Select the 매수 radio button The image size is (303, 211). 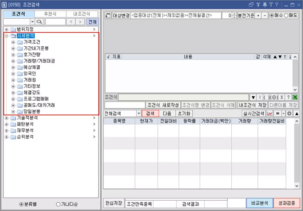point(272,16)
